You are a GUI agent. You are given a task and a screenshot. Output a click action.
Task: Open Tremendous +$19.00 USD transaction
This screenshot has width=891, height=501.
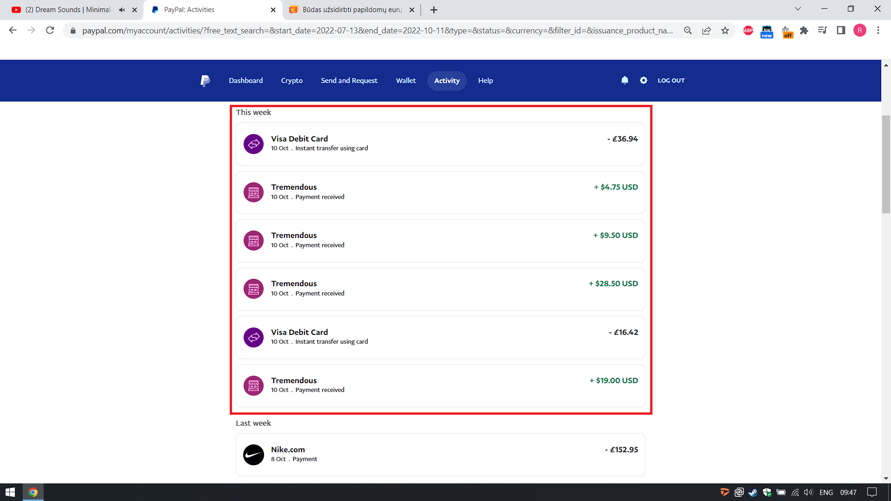coord(440,385)
